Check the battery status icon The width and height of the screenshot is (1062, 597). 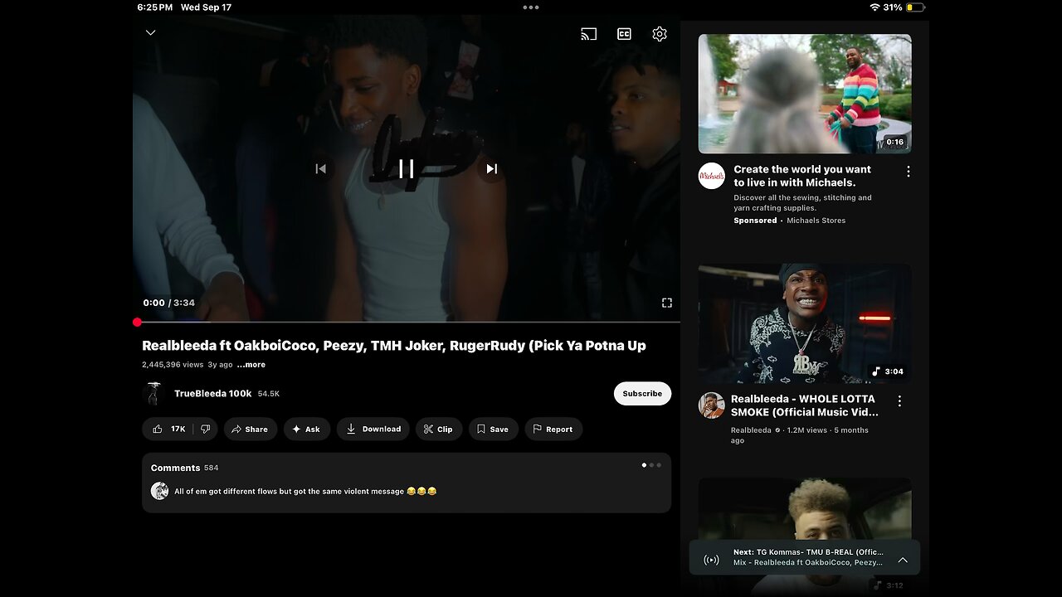click(915, 7)
